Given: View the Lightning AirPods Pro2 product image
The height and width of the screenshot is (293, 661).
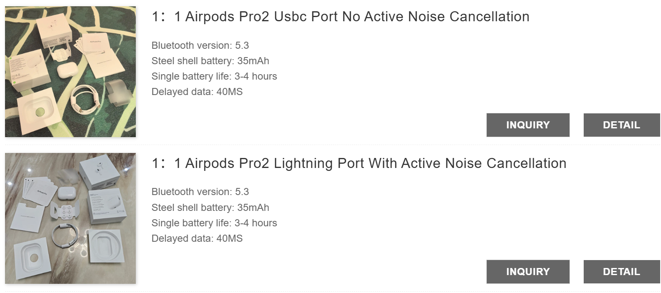Looking at the screenshot, I should pos(70,217).
